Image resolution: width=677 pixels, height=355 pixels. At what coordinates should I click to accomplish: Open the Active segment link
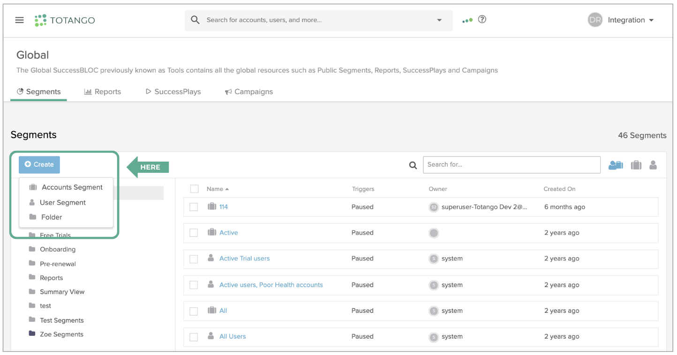point(229,232)
